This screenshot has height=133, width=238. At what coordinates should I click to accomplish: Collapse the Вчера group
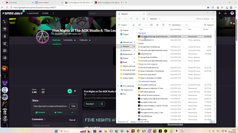coord(137,43)
